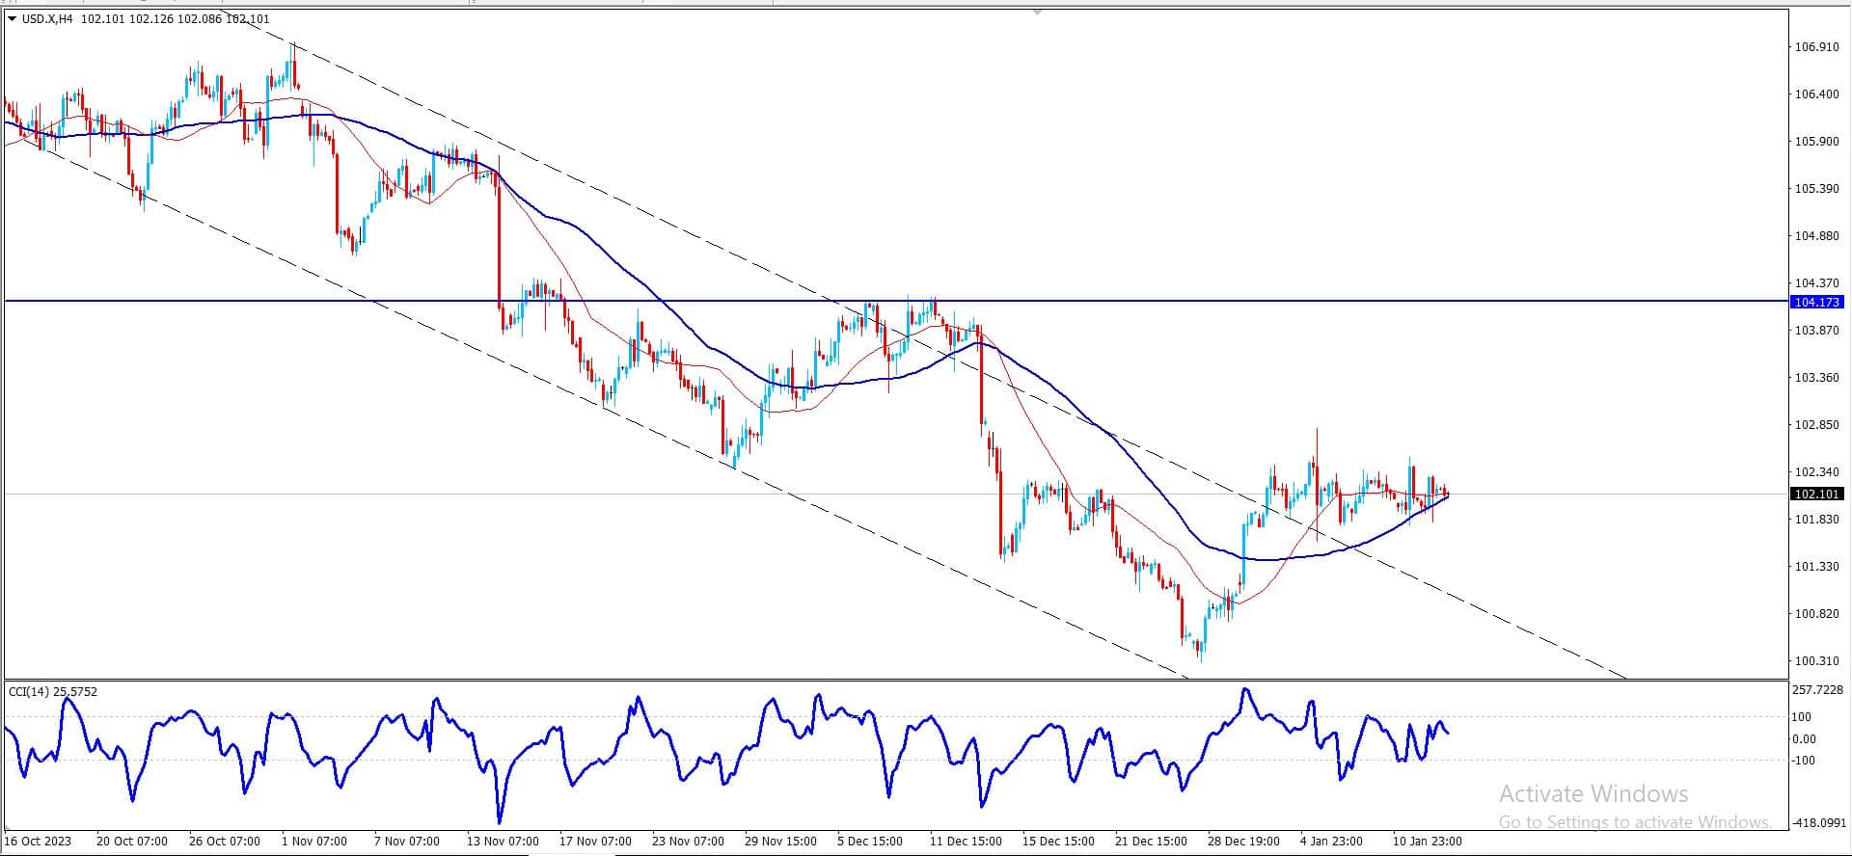This screenshot has height=856, width=1852.
Task: Click the USD.X,H4 symbol title text
Action: pos(47,18)
